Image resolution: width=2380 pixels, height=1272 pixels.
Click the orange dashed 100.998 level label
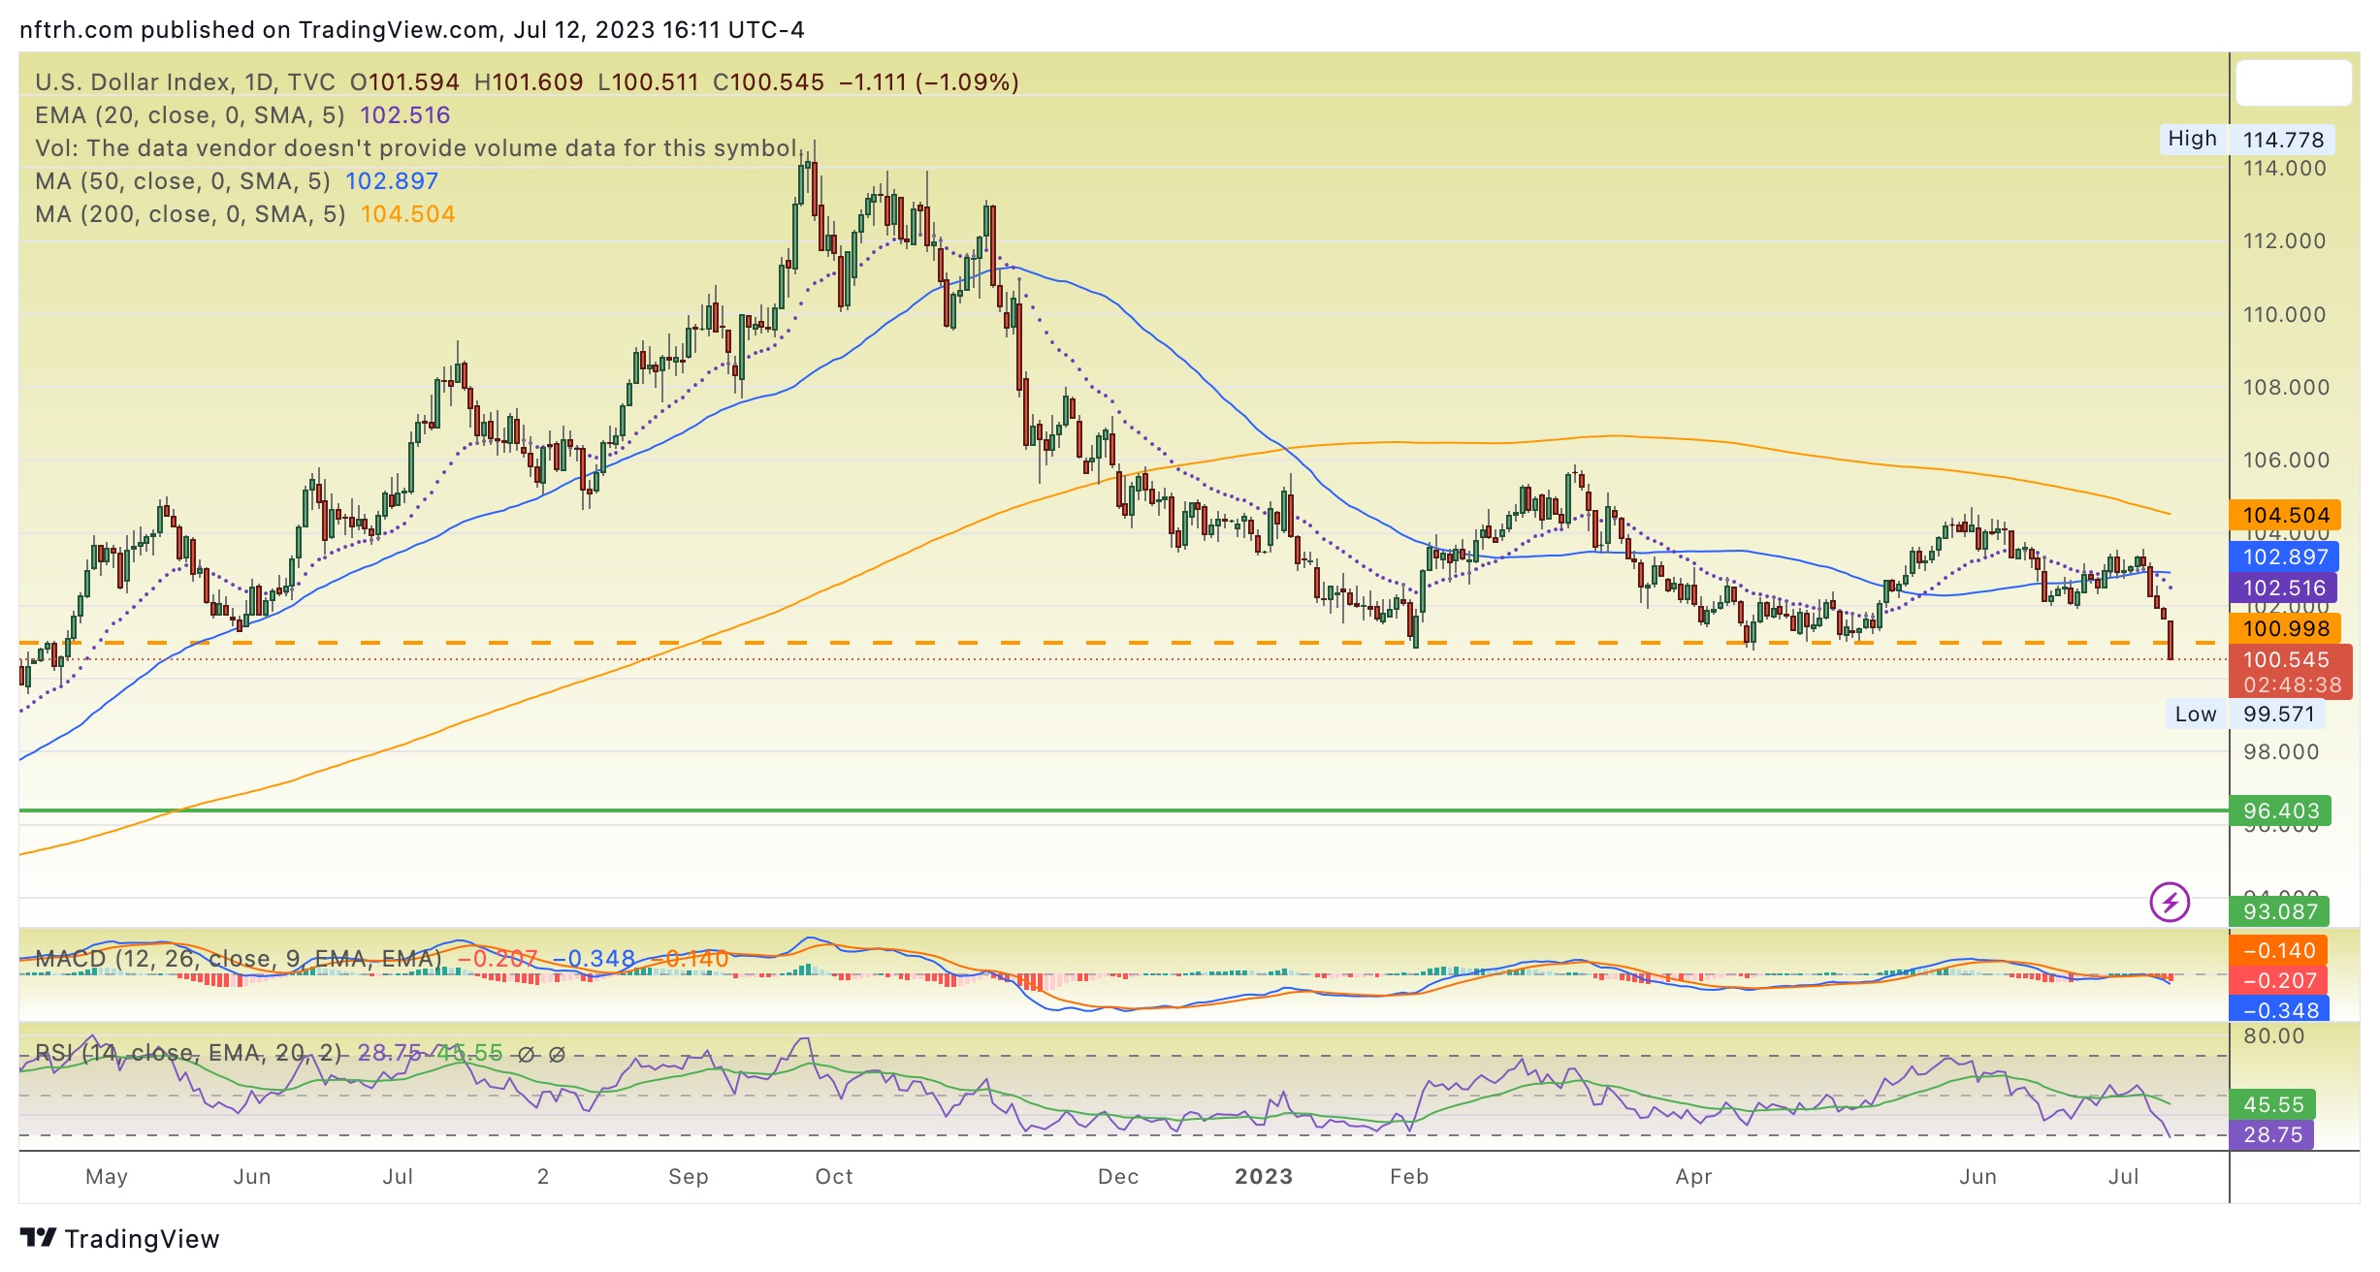[x=2284, y=628]
